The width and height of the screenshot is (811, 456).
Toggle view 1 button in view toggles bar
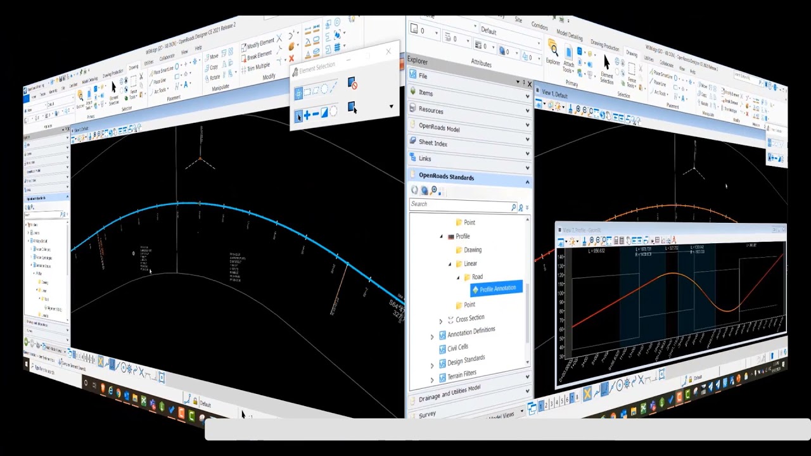540,405
